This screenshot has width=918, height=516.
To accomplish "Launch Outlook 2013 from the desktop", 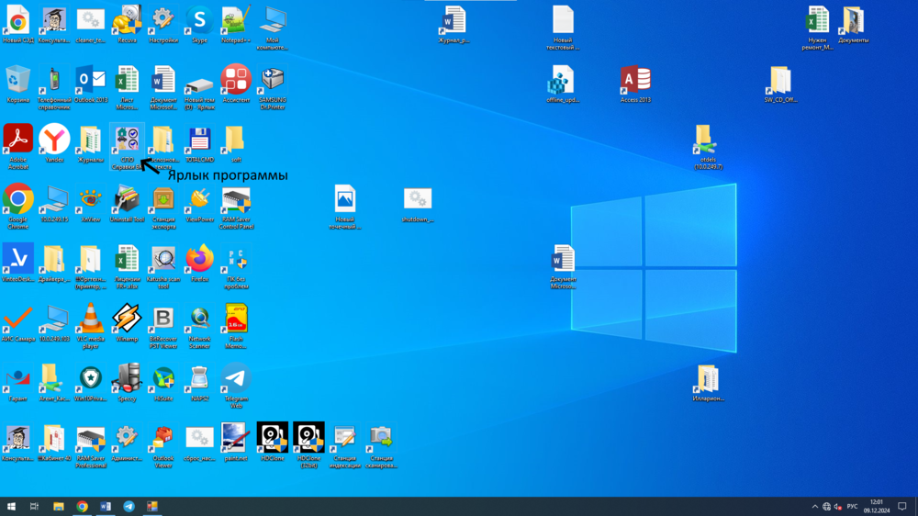I will point(91,84).
